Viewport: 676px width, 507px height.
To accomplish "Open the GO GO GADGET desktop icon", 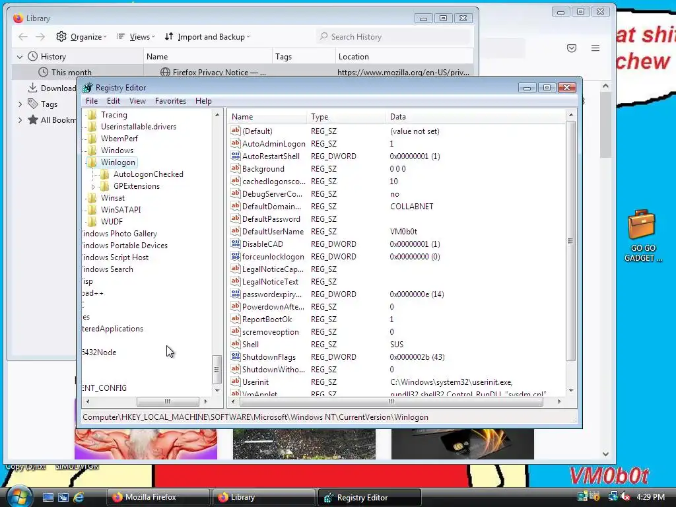I will point(642,236).
